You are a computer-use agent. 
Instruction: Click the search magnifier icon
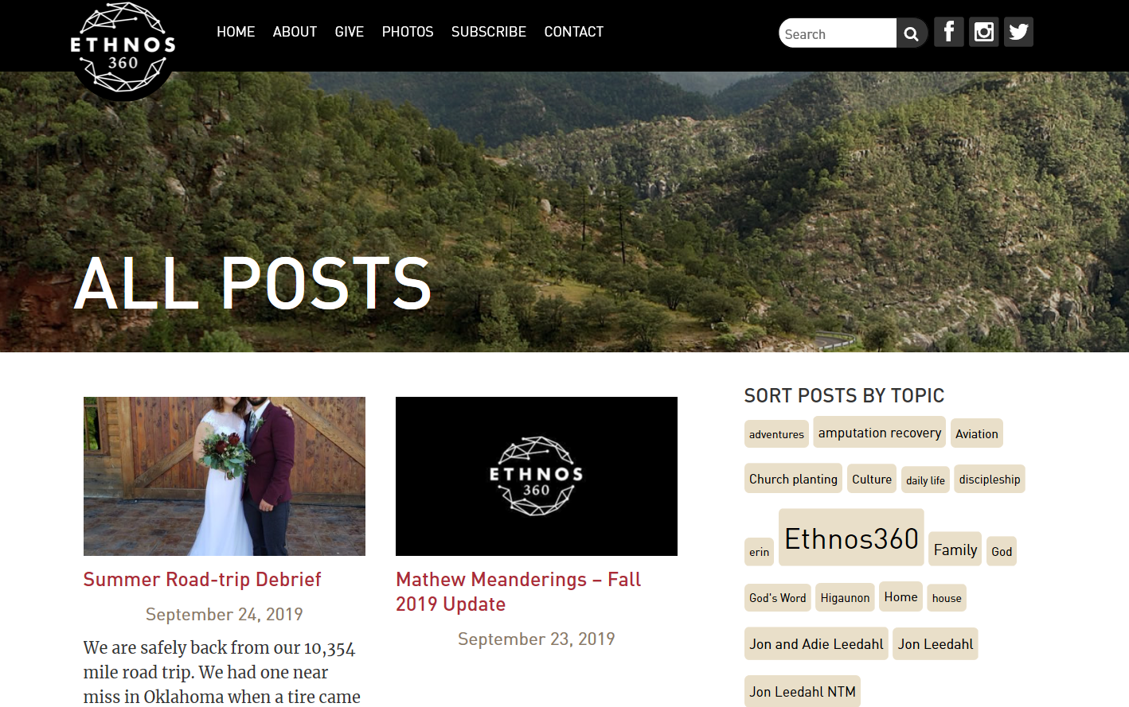(912, 33)
